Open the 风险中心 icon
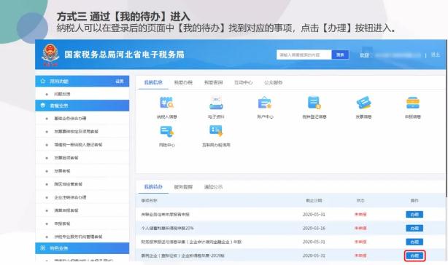This screenshot has width=448, height=265. click(x=167, y=131)
